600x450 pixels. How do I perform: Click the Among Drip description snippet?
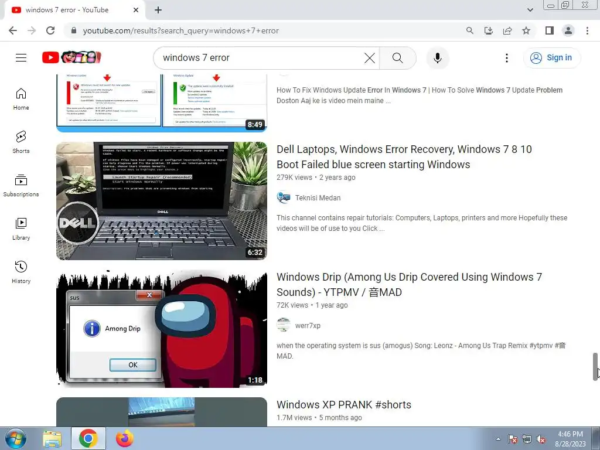pyautogui.click(x=421, y=351)
